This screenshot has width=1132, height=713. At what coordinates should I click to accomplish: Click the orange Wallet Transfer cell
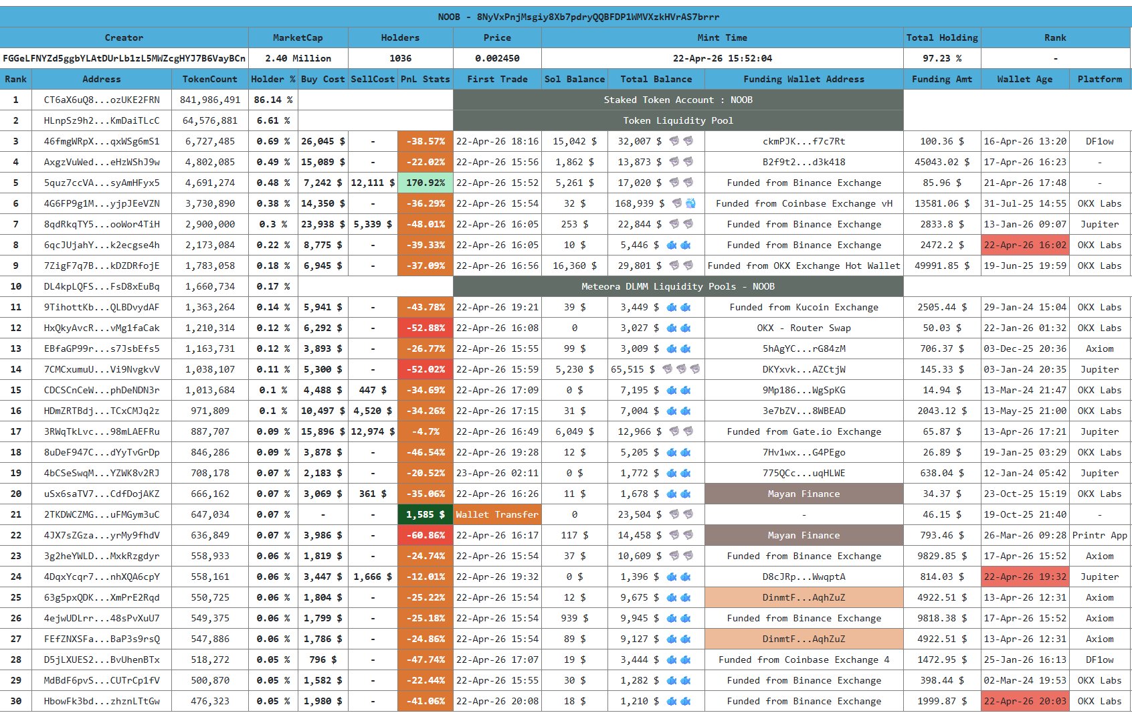[x=497, y=514]
